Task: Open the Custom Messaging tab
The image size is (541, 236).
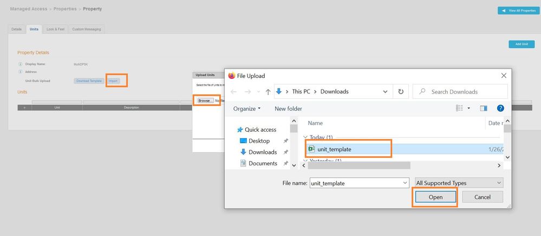Action: (x=87, y=29)
